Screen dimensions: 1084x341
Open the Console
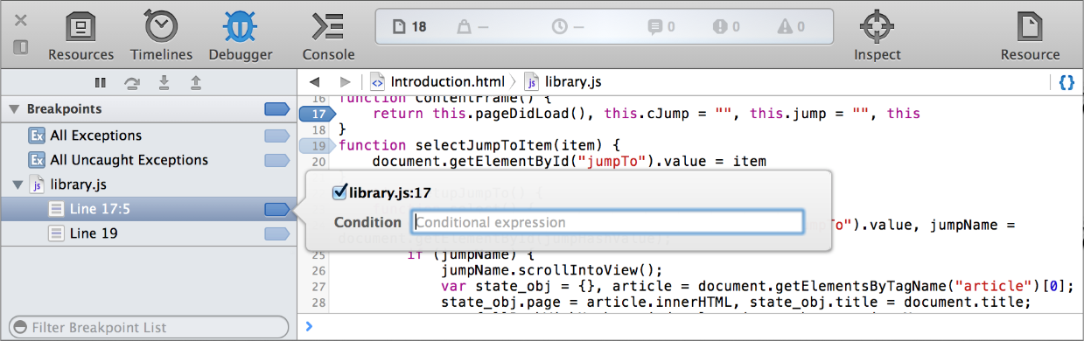click(329, 36)
